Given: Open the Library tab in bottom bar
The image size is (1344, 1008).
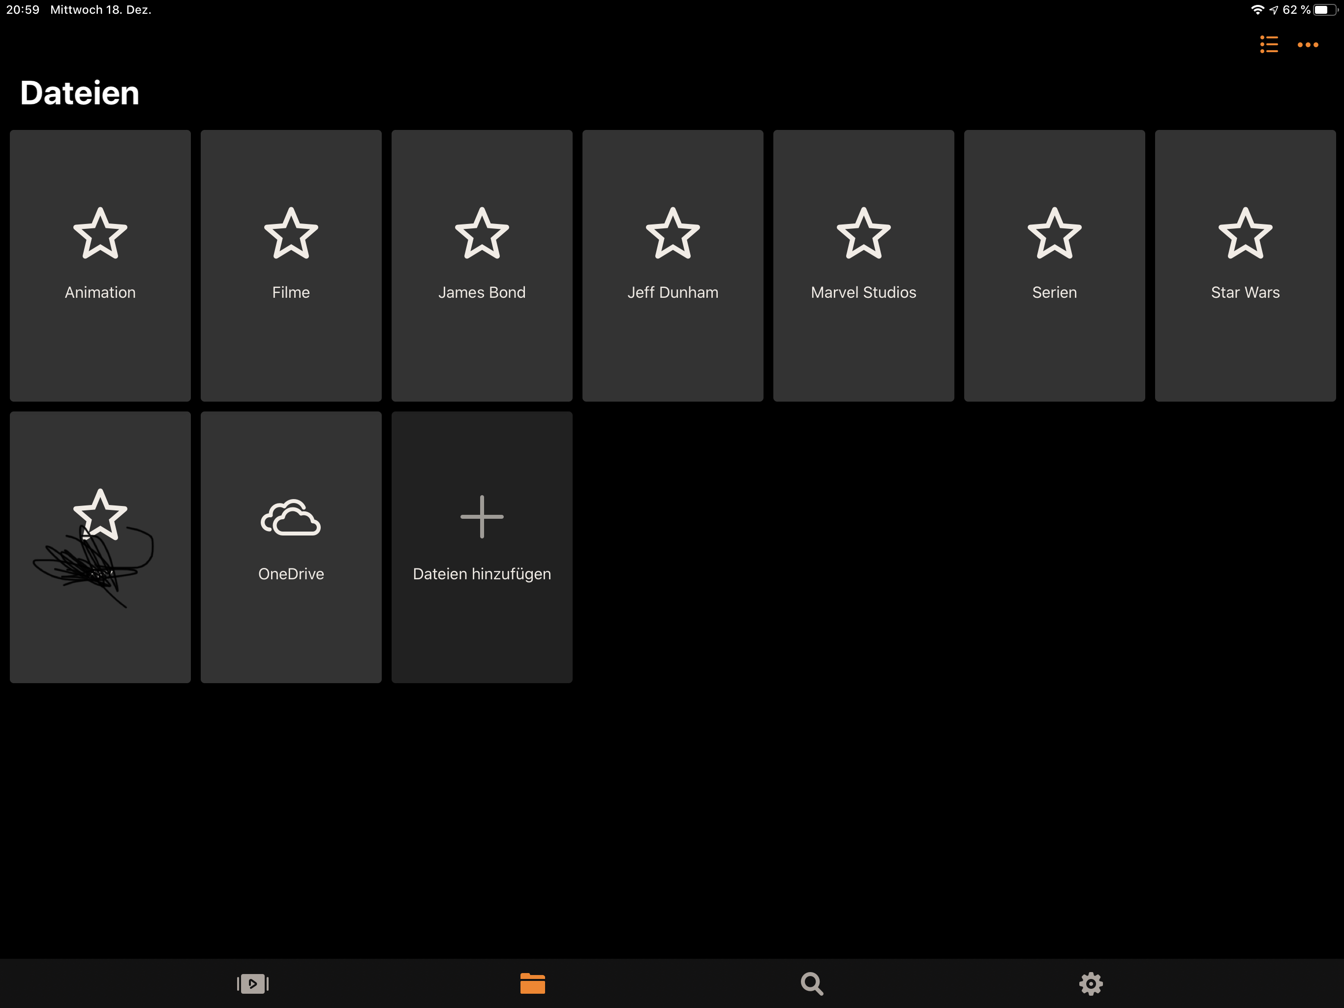Looking at the screenshot, I should click(253, 983).
